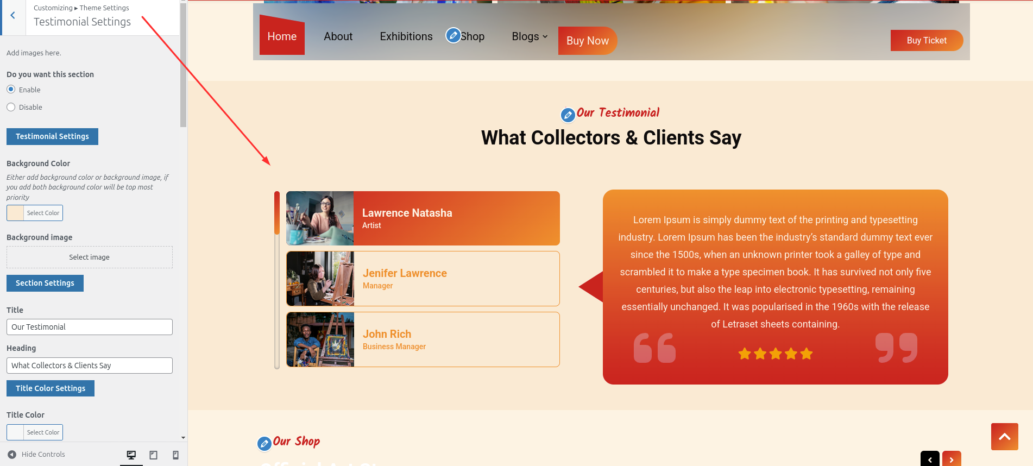Go to the About menu page
This screenshot has height=466, width=1033.
pyautogui.click(x=338, y=36)
